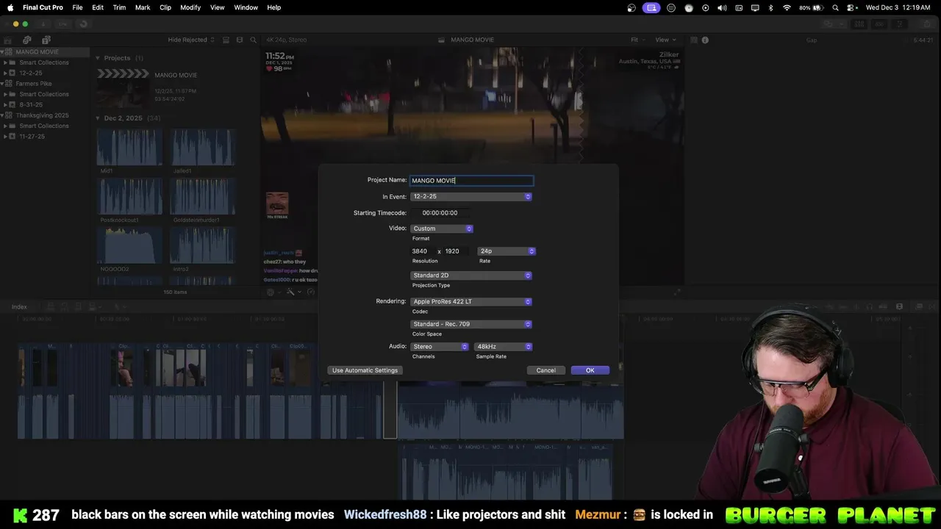Click the screen mirroring display icon
The height and width of the screenshot is (529, 941).
pos(755,7)
